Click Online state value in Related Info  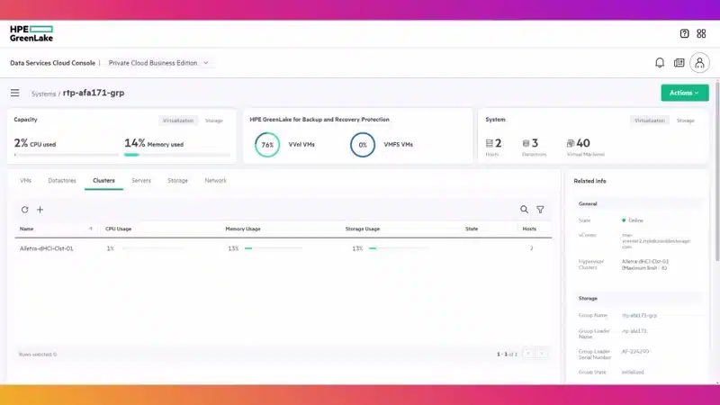pos(635,220)
